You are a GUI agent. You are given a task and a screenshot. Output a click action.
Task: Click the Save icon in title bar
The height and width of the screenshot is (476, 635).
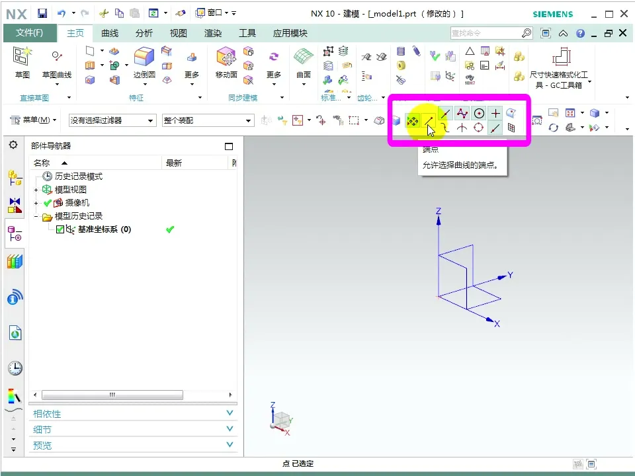[42, 13]
